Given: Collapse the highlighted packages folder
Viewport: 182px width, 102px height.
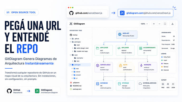Looking at the screenshot, I should 70,65.
